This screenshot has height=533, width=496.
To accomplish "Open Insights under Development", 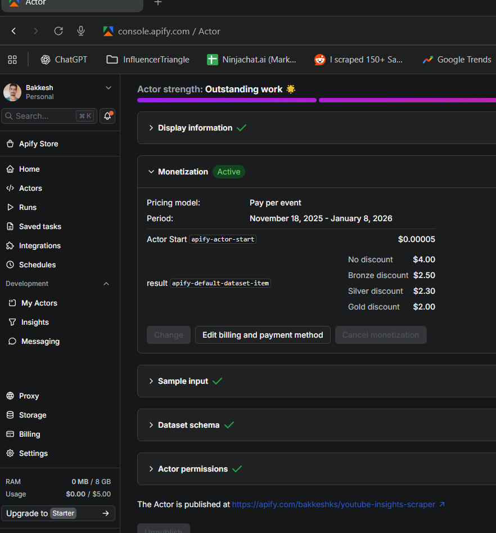I will (x=29, y=323).
